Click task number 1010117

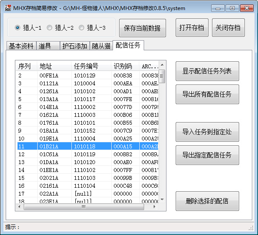click(x=85, y=99)
